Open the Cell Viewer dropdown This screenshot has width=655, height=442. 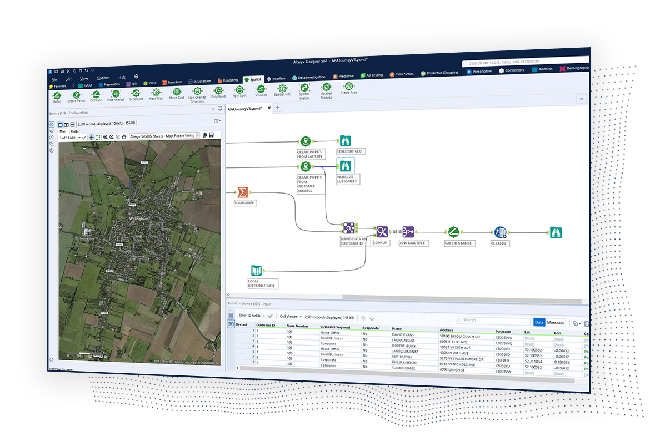pyautogui.click(x=291, y=317)
